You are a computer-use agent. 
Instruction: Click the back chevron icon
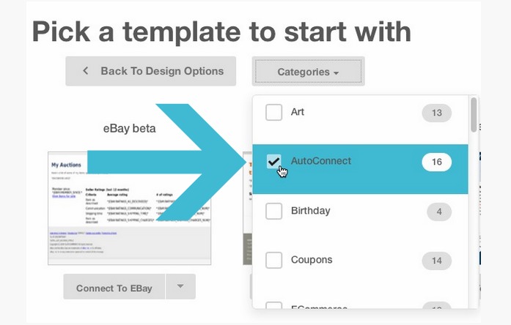86,70
